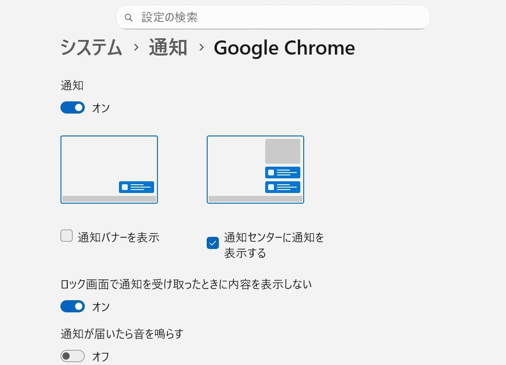Viewport: 506px width, 365px height.
Task: Select the notification center preview image
Action: click(x=255, y=170)
